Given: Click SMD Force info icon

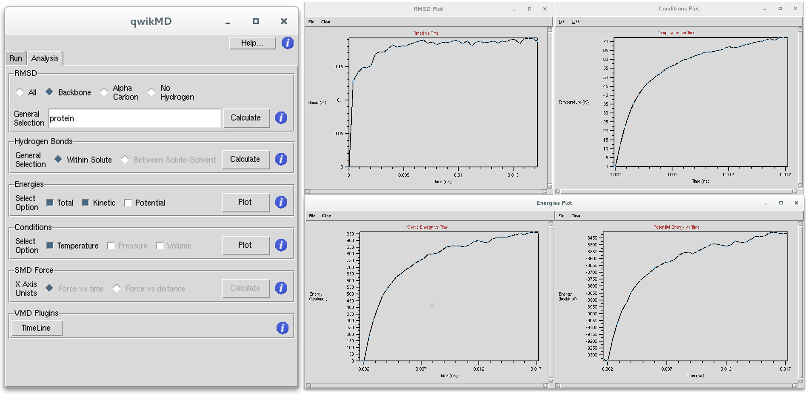Looking at the screenshot, I should 281,288.
